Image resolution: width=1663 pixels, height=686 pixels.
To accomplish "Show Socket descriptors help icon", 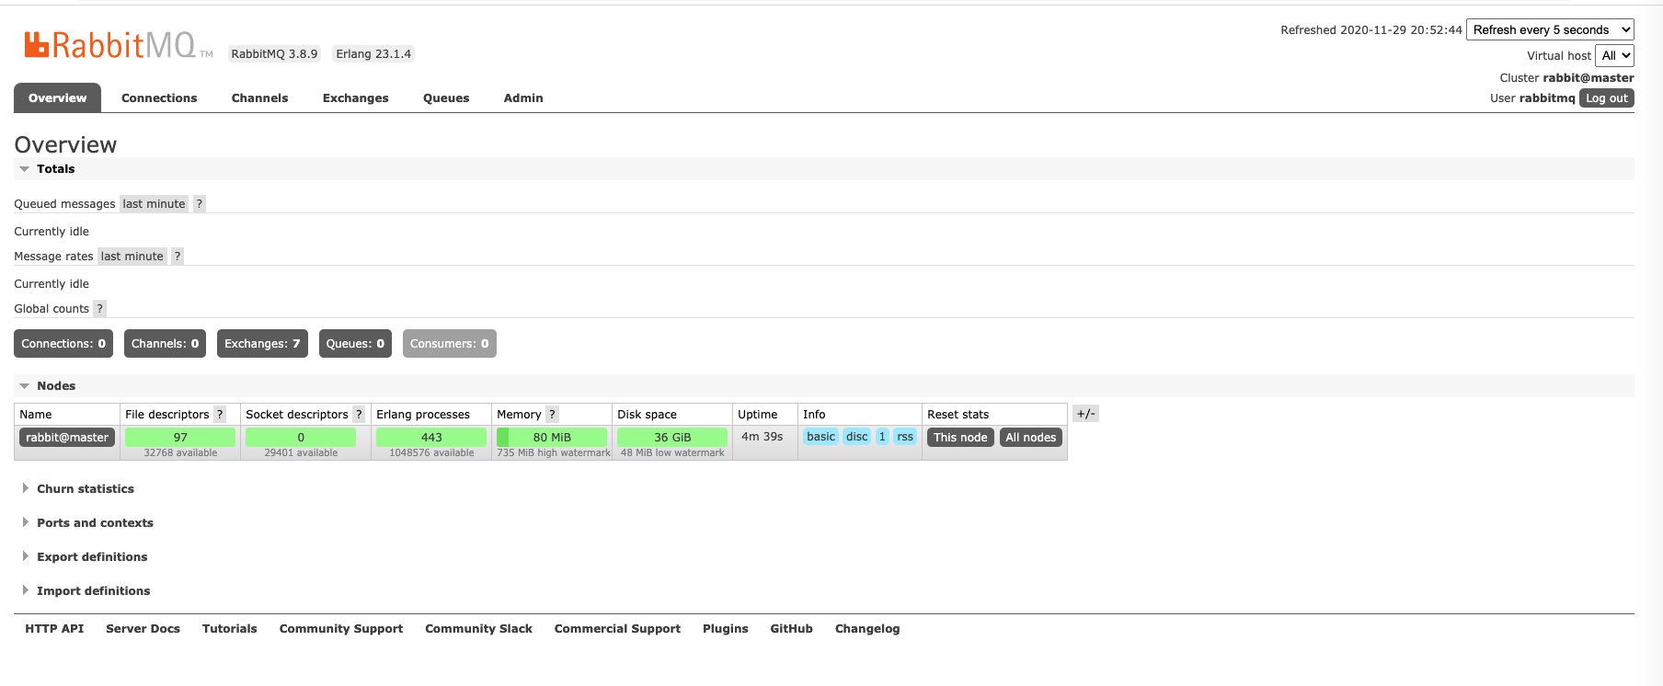I will coord(359,415).
